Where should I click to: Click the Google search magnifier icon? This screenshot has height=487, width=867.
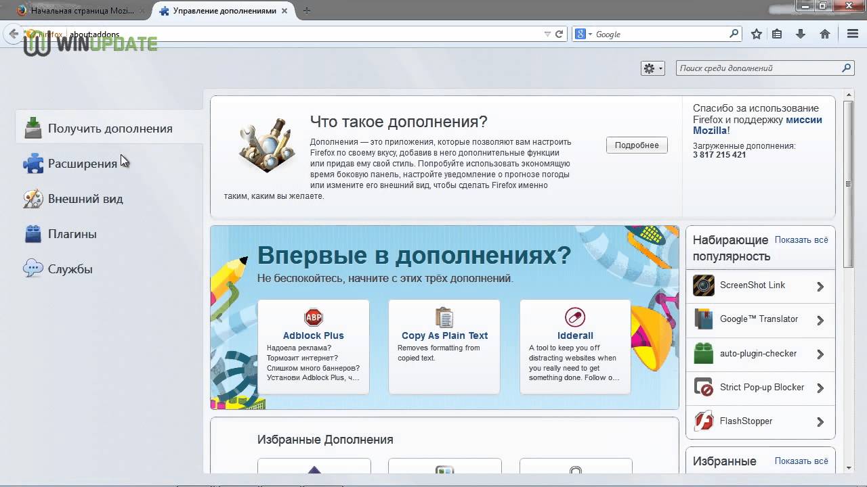(x=734, y=34)
